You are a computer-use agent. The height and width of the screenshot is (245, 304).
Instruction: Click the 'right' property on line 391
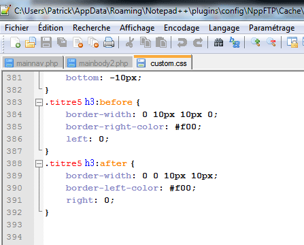(80, 200)
